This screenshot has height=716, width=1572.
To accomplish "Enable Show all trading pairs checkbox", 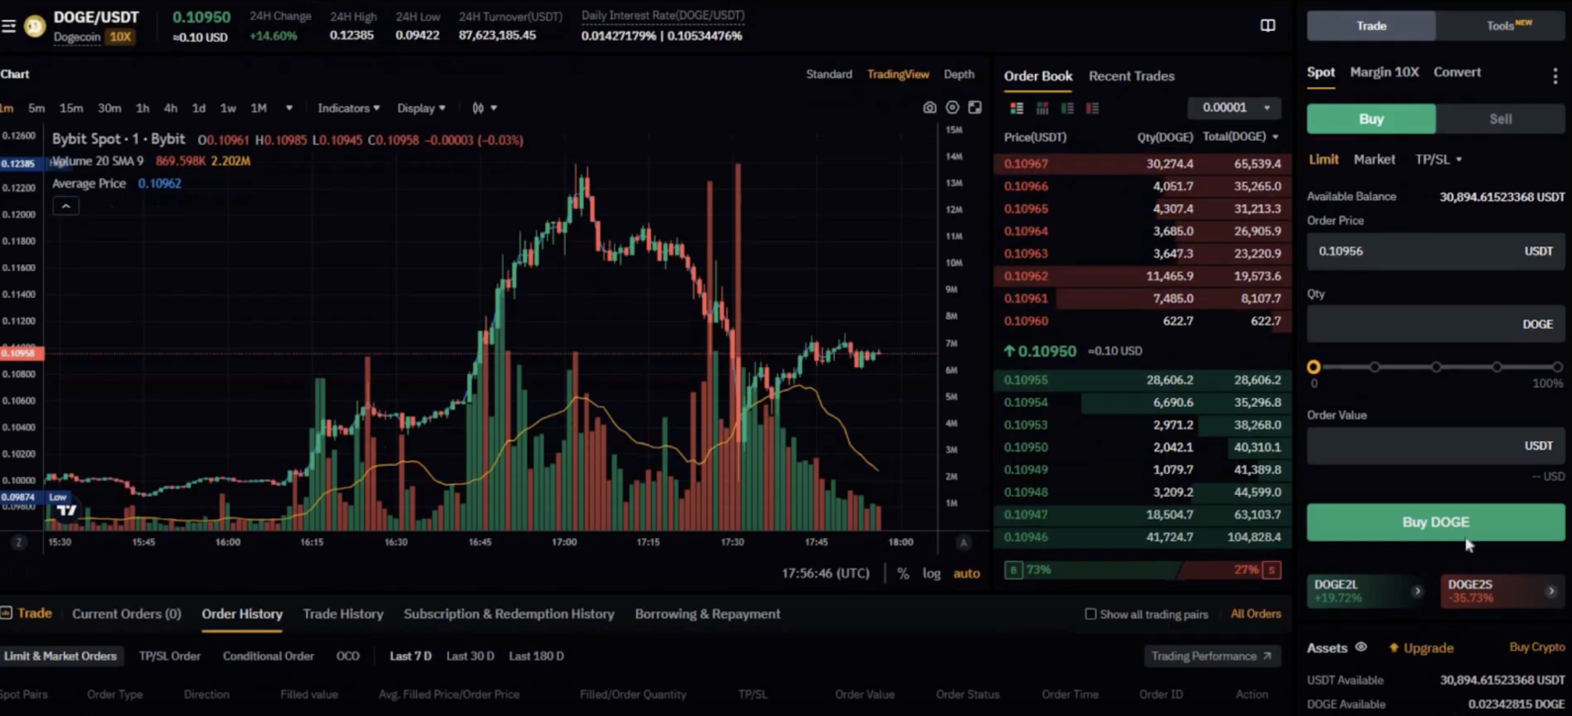I will tap(1090, 614).
